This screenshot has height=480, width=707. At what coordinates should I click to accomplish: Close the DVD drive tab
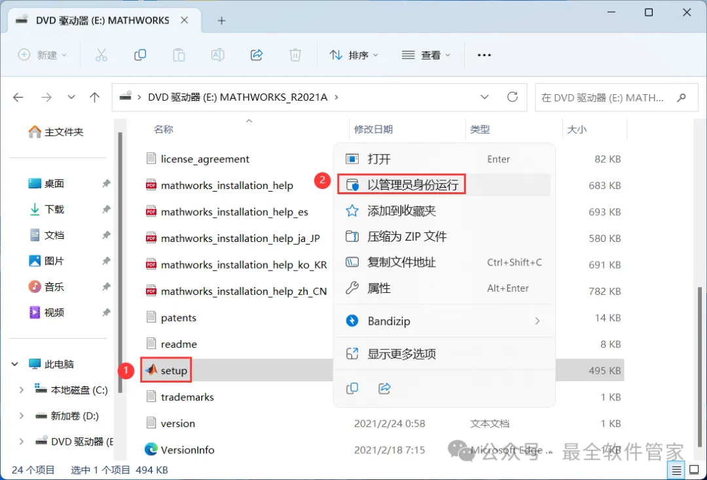[x=185, y=20]
